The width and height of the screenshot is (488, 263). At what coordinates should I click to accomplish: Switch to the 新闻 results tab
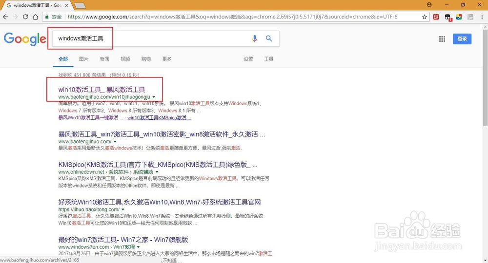104,58
